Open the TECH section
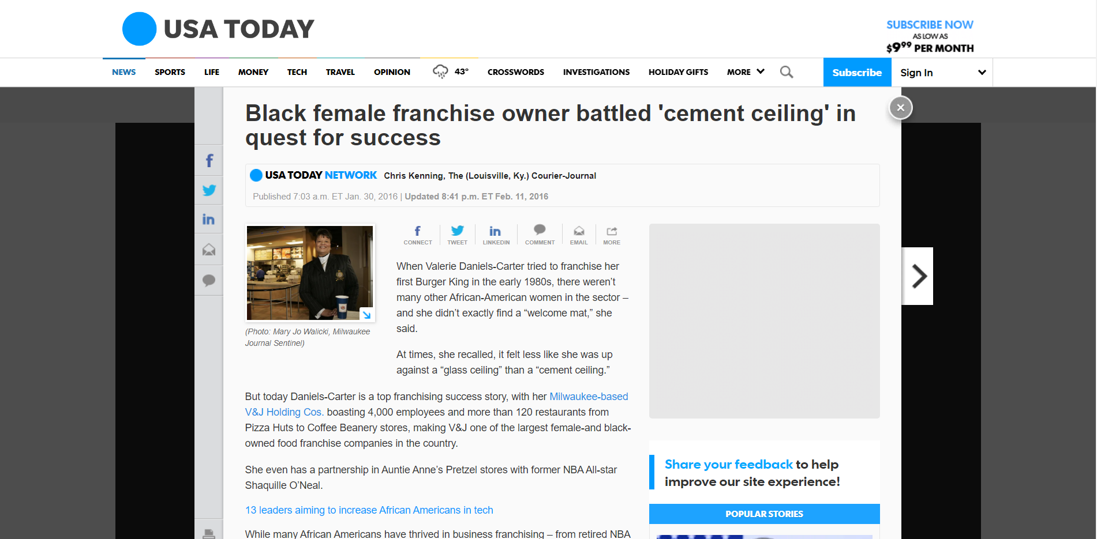Viewport: 1097px width, 539px height. click(297, 72)
